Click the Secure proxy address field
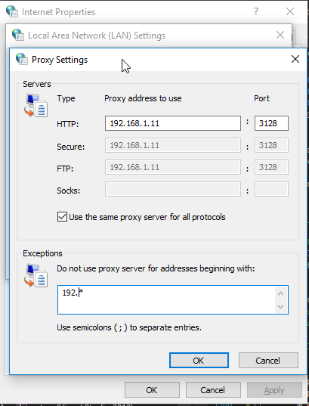 pyautogui.click(x=173, y=145)
